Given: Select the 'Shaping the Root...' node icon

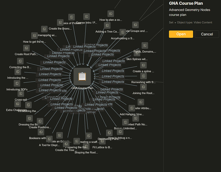Looking at the screenshot, I should point(86,146).
